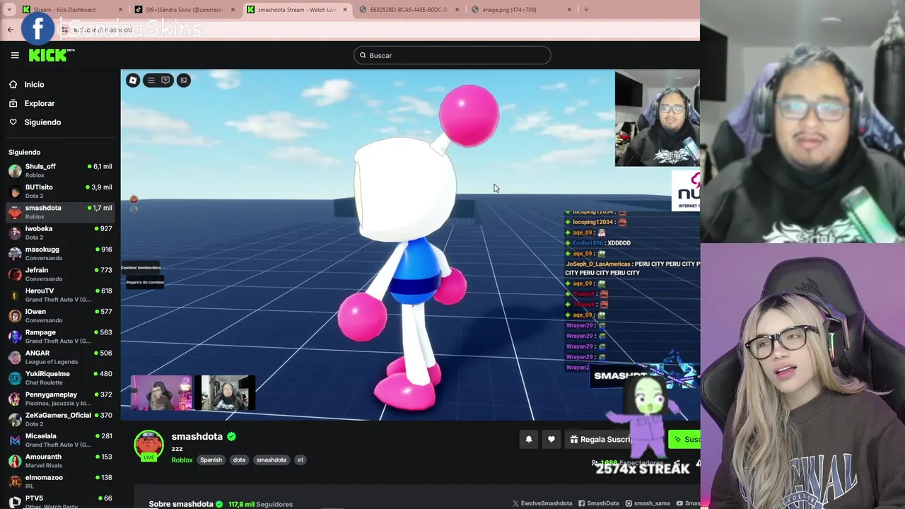Select the dota tag

click(x=239, y=460)
